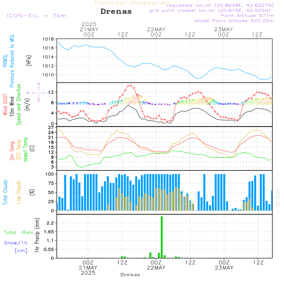Click the blue "Total Clouds" legend label
284x284 pixels.
click(5, 192)
